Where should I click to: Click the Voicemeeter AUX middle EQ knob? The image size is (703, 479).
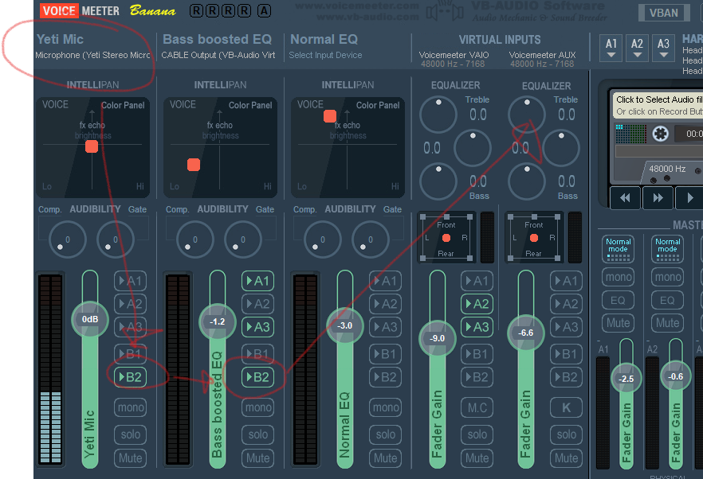tap(561, 148)
